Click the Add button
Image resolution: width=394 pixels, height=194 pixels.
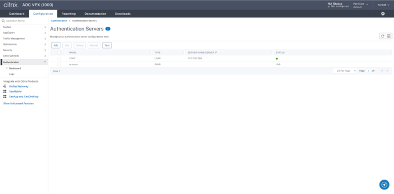pyautogui.click(x=56, y=46)
